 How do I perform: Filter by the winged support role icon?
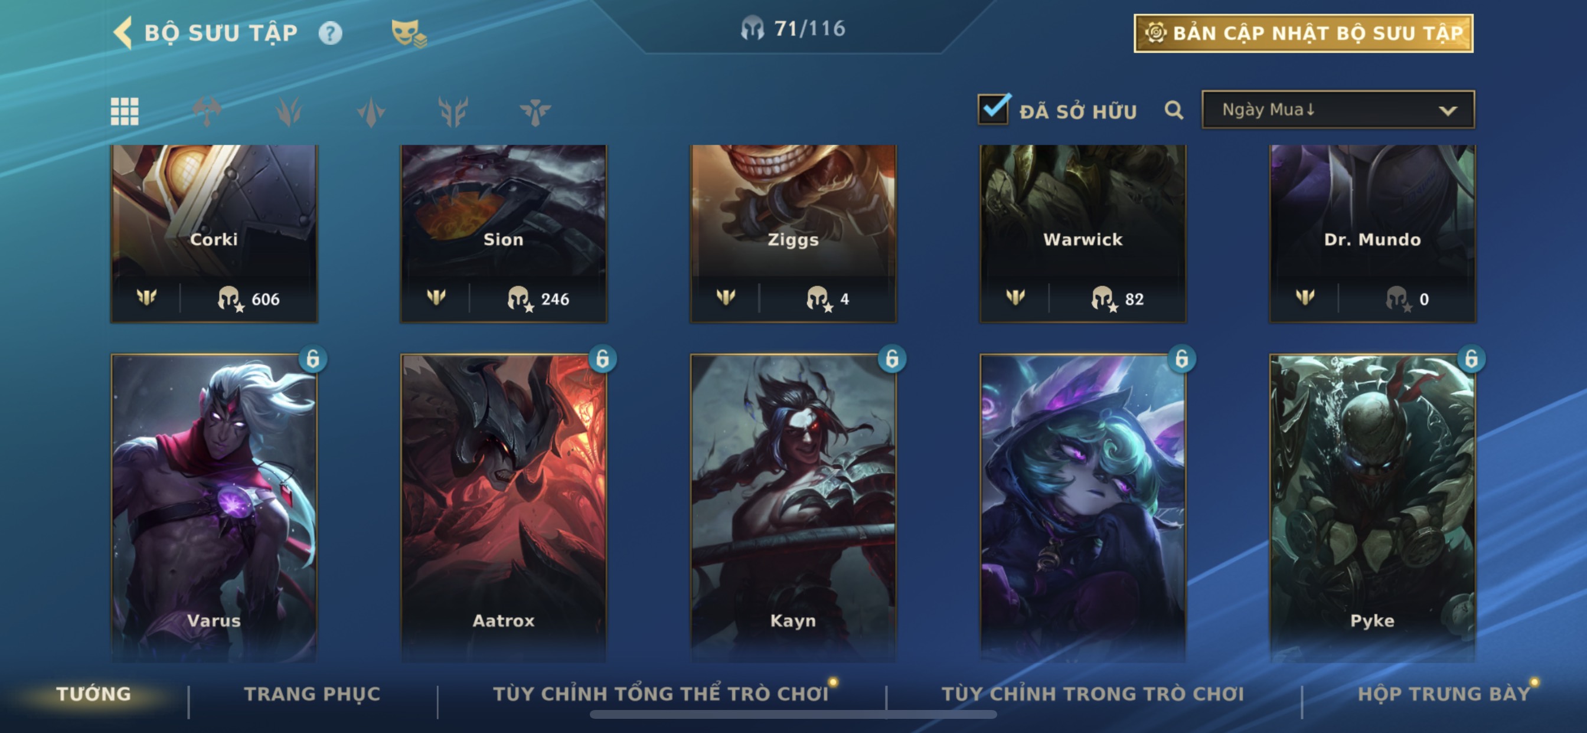coord(535,112)
